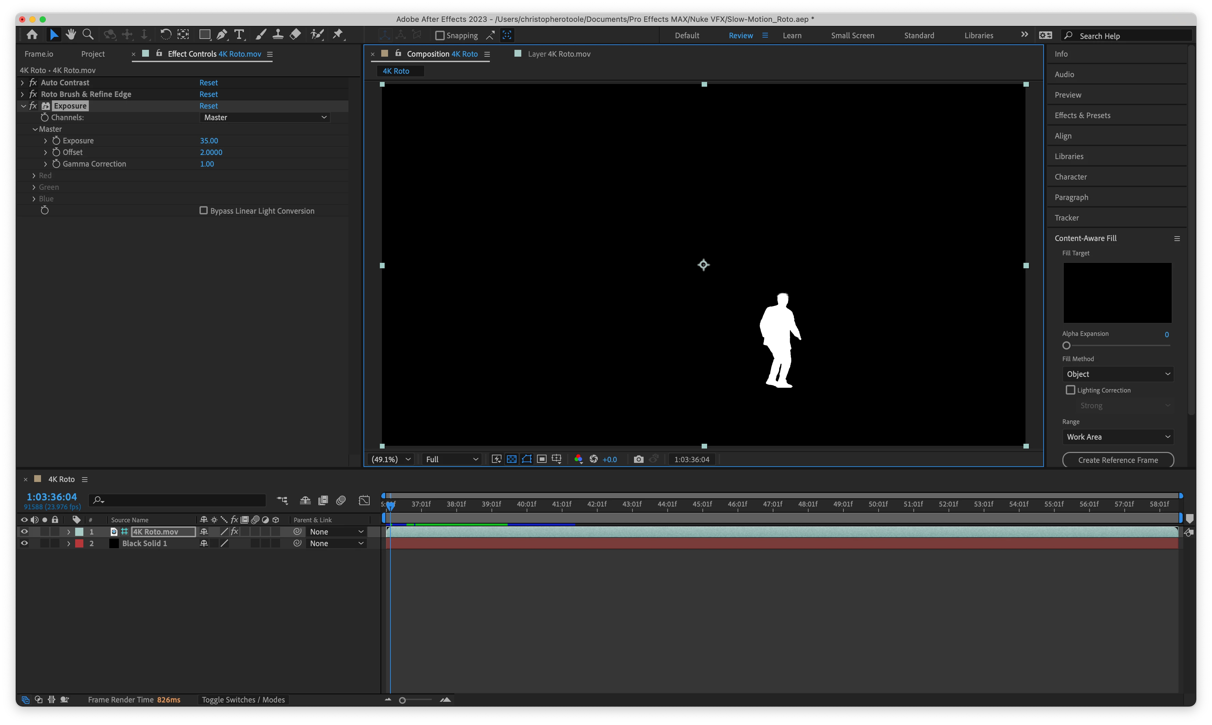Image resolution: width=1212 pixels, height=725 pixels.
Task: Enable the Snapping checkbox
Action: click(440, 35)
